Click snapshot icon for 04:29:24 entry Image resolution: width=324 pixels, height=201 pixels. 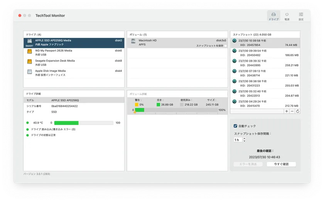pyautogui.click(x=235, y=101)
